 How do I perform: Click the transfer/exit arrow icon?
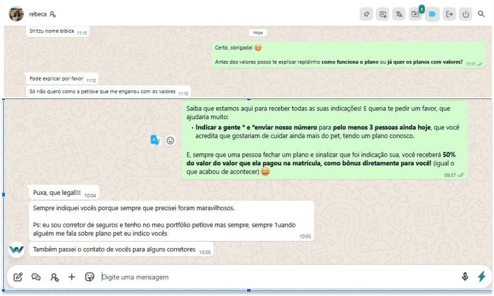pos(449,14)
